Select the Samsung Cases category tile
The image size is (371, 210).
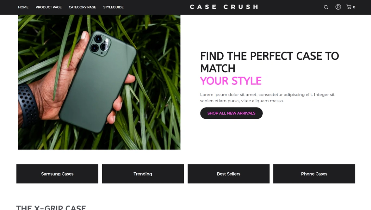point(57,174)
